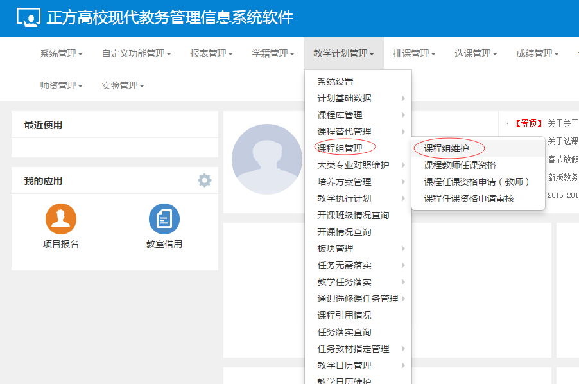Select 课程任课资格申请审核 entry
The height and width of the screenshot is (384, 579).
click(469, 198)
